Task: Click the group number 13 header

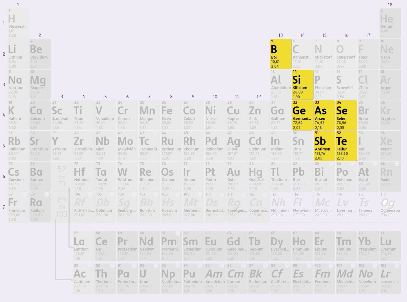Action: (x=280, y=35)
